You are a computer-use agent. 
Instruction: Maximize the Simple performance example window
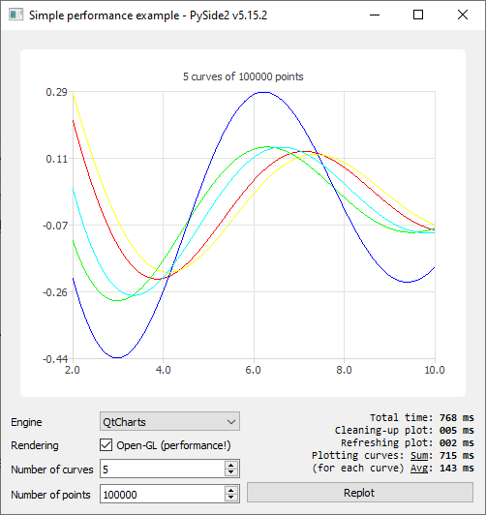tap(418, 15)
